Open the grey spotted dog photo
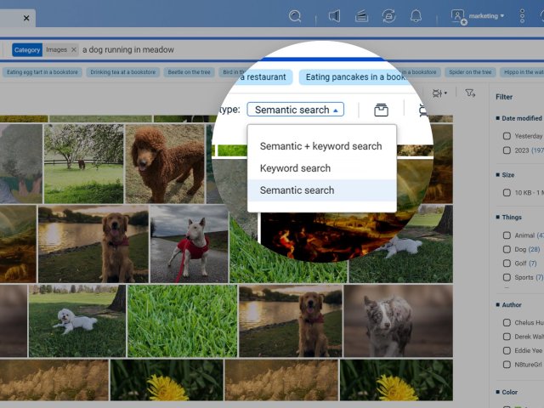This screenshot has width=544, height=408. click(x=399, y=321)
